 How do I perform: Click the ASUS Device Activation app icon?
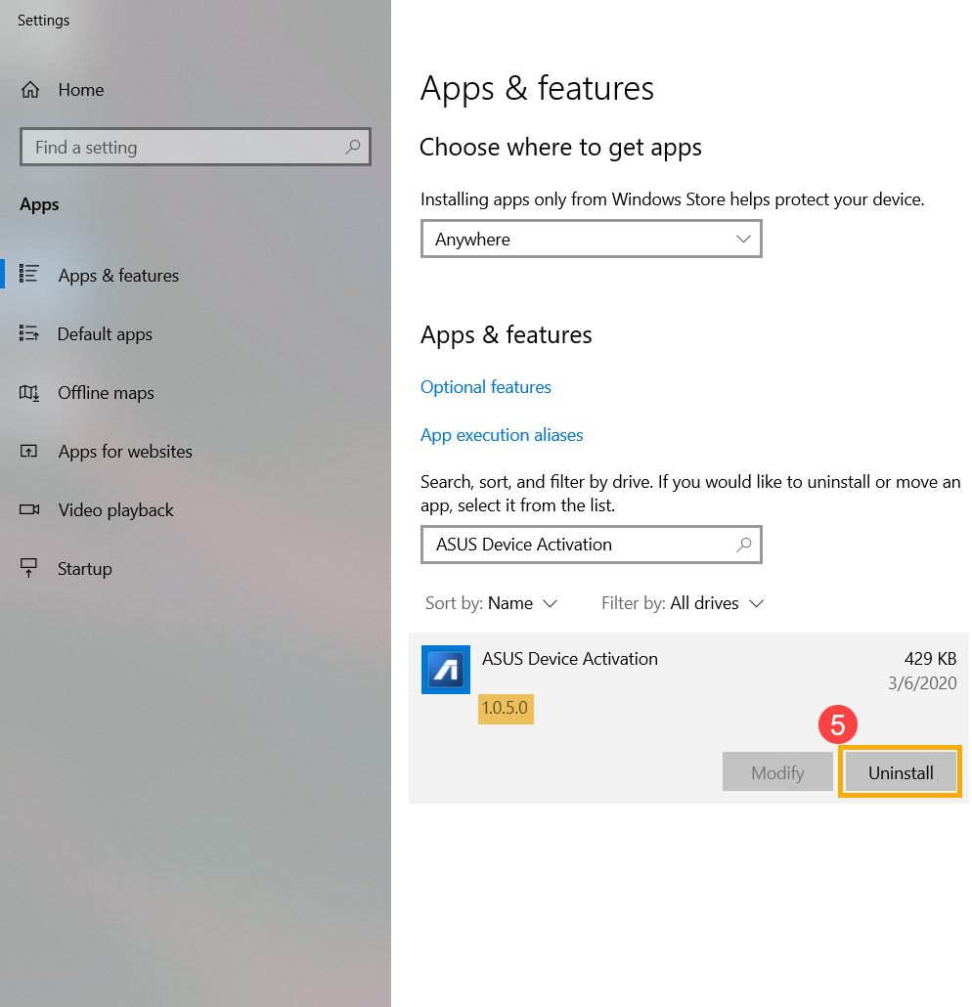(x=446, y=670)
